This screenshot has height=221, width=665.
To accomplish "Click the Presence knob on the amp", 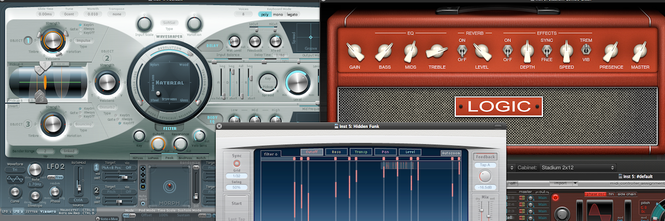I will pyautogui.click(x=611, y=52).
